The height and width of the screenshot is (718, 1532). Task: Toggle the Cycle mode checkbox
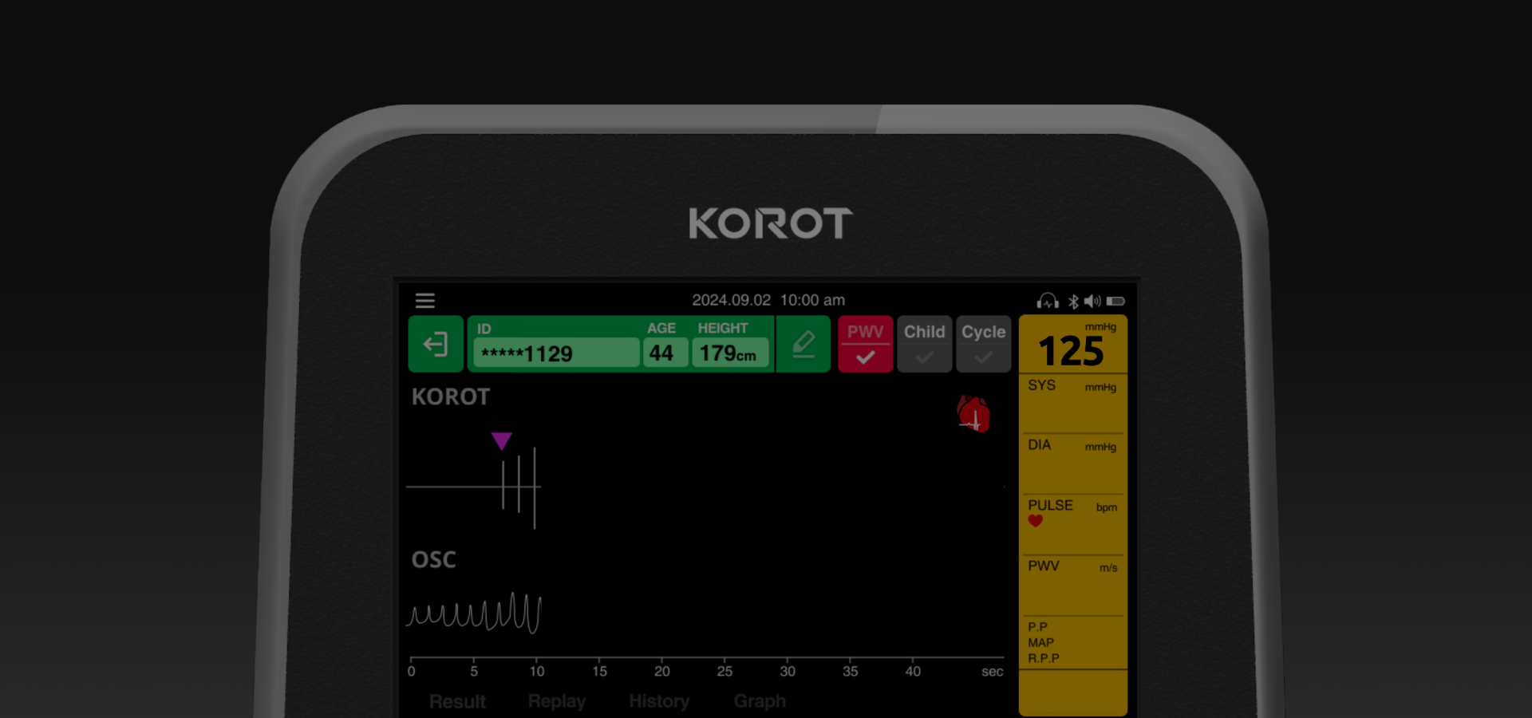pos(983,344)
